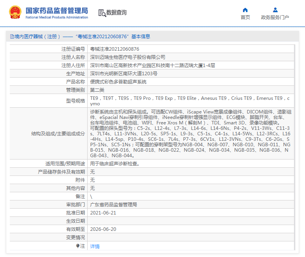Click approval date 2021-06-21
Viewport: 305px width, 257px height.
pyautogui.click(x=103, y=213)
